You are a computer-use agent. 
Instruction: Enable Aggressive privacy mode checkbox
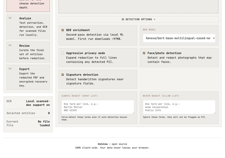click(63, 53)
